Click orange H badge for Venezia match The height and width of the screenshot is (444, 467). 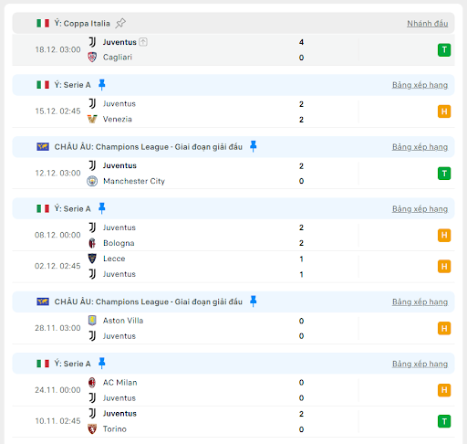coord(444,111)
